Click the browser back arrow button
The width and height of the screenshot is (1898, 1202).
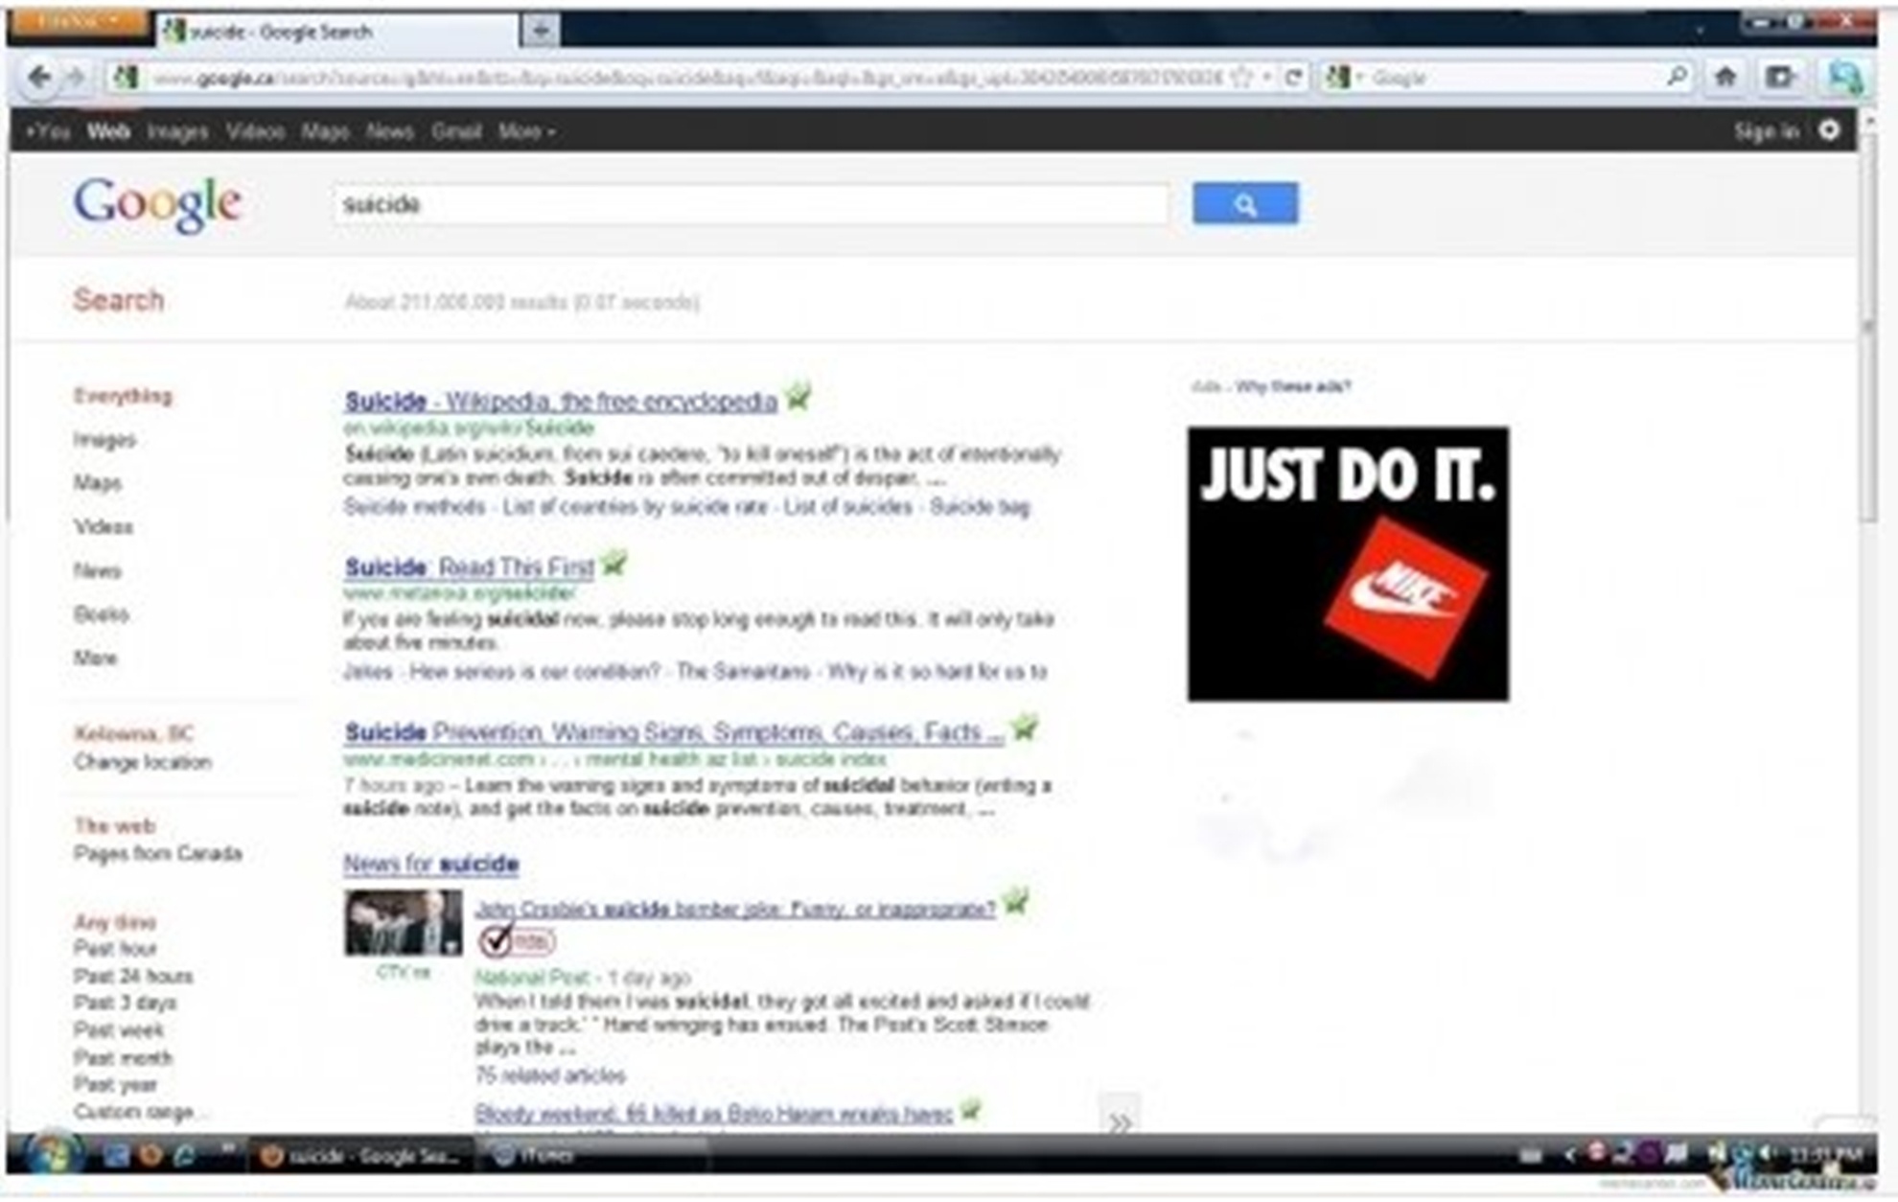[x=39, y=78]
